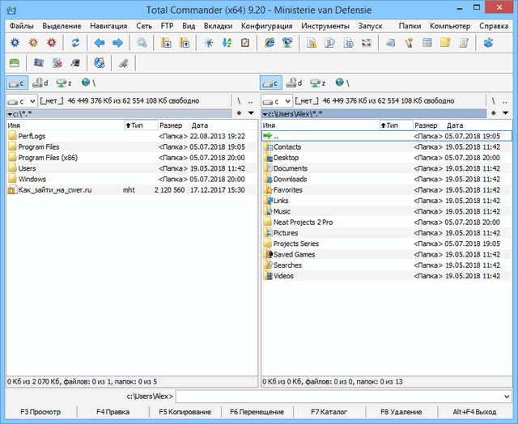Click the clipboard icon in toolbar
518x424 pixels.
245,43
